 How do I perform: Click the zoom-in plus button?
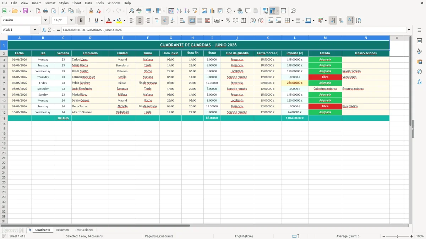tap(412, 236)
